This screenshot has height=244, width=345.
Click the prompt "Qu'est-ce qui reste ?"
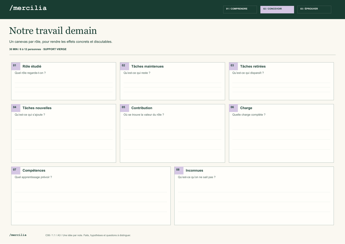[x=137, y=73]
